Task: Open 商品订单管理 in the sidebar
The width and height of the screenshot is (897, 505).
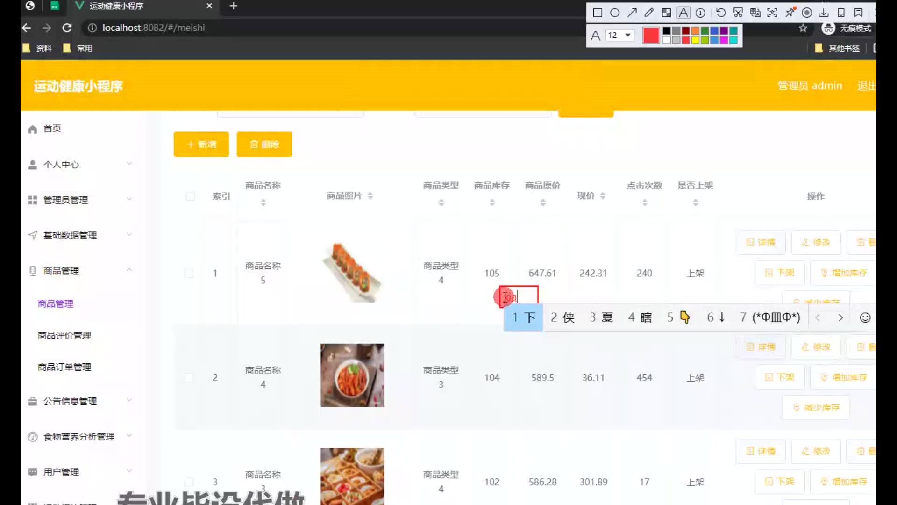Action: (64, 367)
